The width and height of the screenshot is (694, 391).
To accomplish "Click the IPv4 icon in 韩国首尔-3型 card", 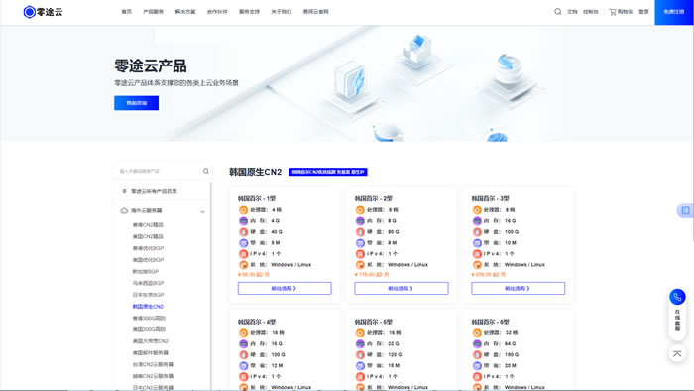I will (x=477, y=254).
